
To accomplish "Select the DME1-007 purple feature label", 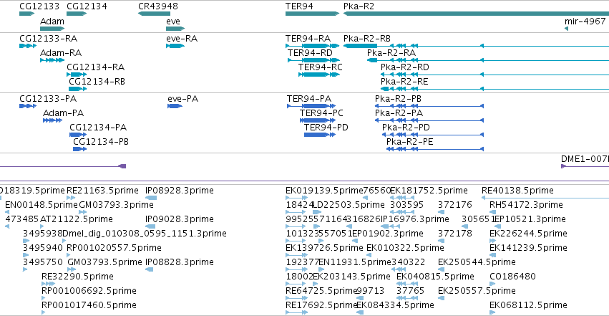I will 585,159.
